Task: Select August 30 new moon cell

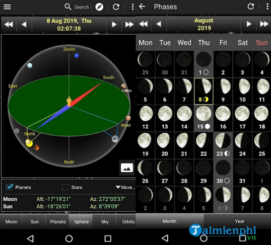Action: [x=223, y=173]
